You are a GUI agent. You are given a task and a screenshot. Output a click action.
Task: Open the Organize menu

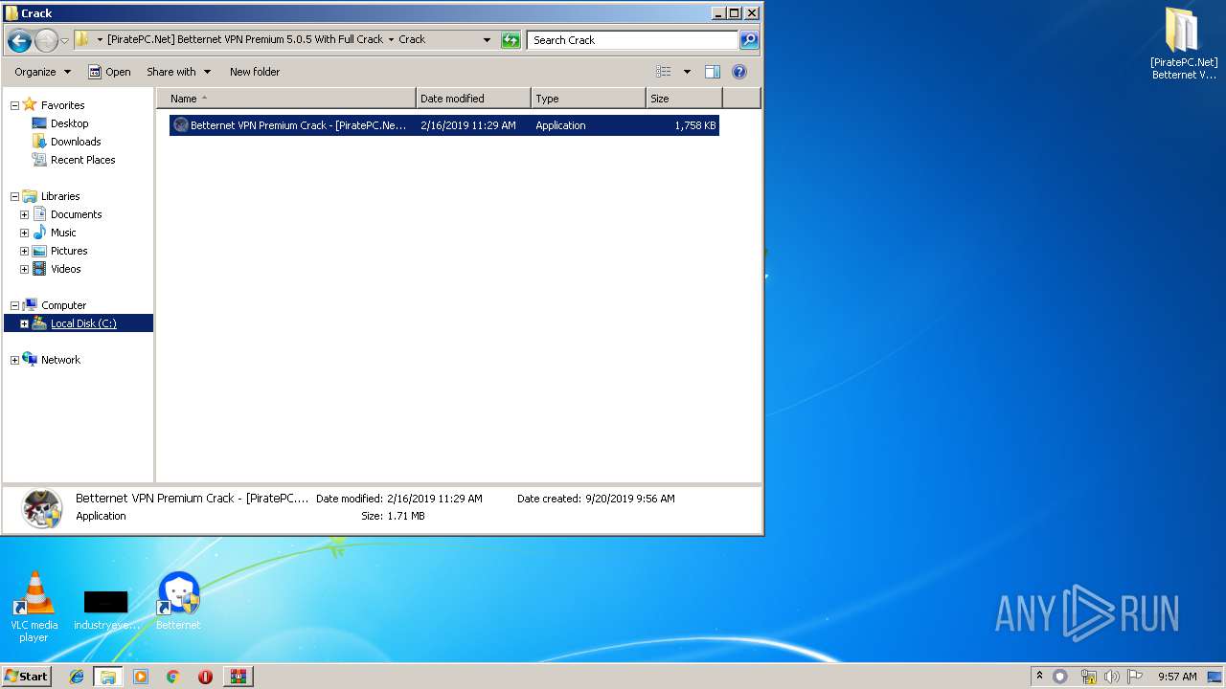pos(42,72)
